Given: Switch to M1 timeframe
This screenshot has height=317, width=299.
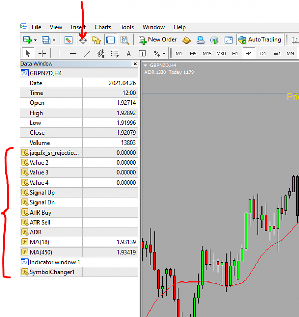Looking at the screenshot, I should (x=179, y=54).
